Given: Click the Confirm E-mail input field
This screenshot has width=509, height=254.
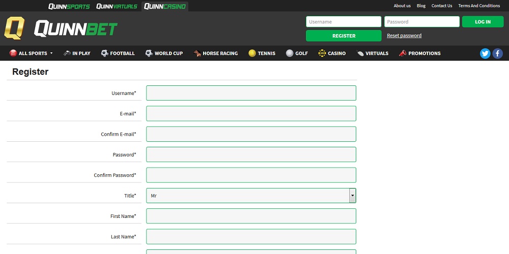Looking at the screenshot, I should (251, 134).
